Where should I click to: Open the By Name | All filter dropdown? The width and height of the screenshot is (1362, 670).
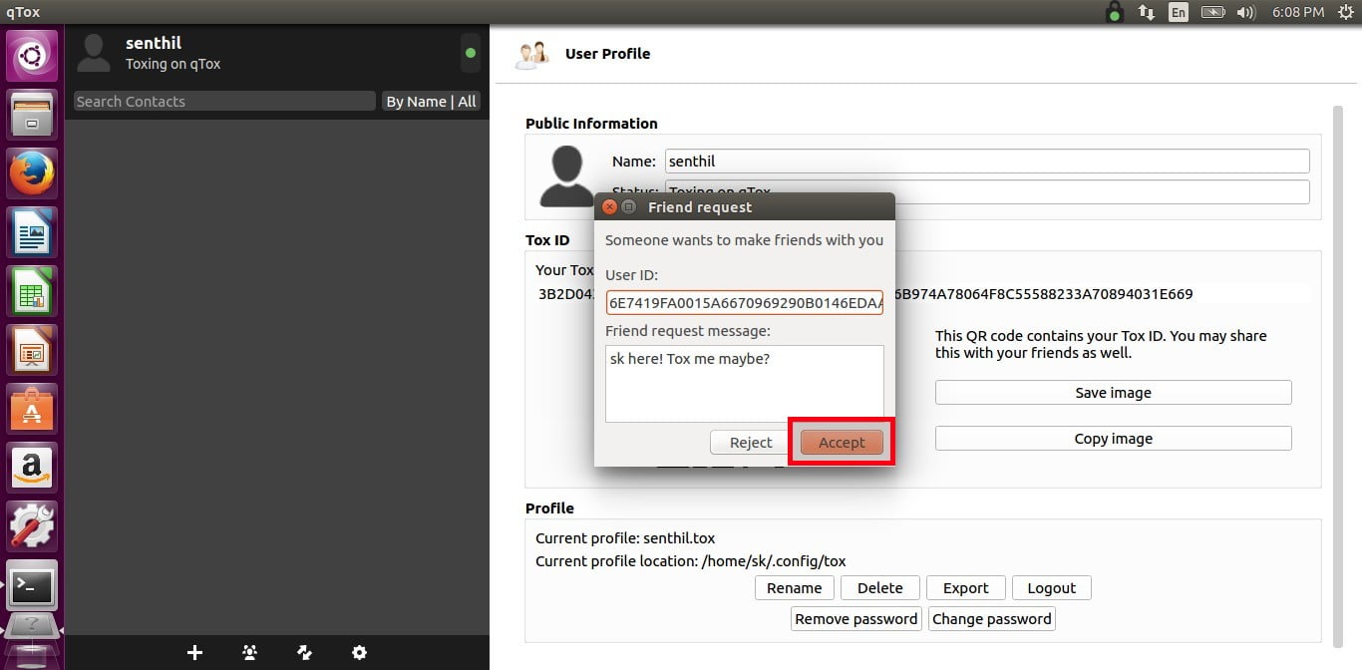[431, 102]
